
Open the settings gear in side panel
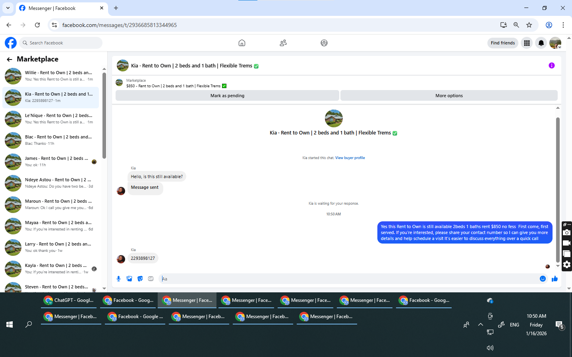point(567,265)
